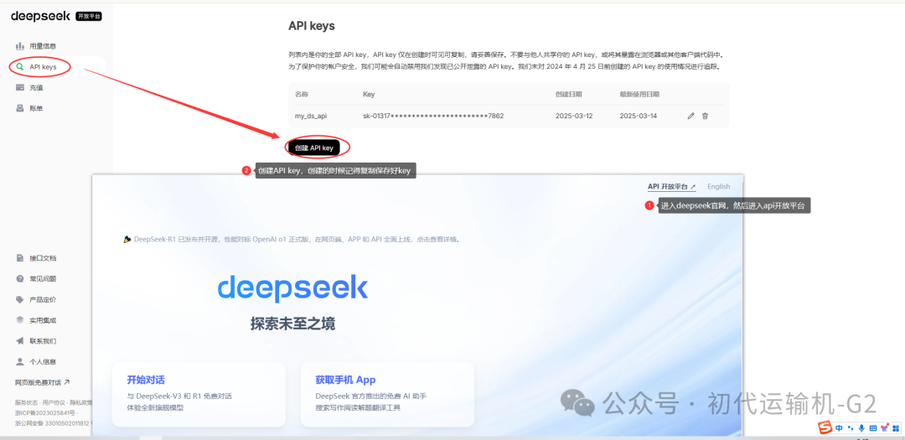Go to the 常见问题 menu entry

[43, 279]
